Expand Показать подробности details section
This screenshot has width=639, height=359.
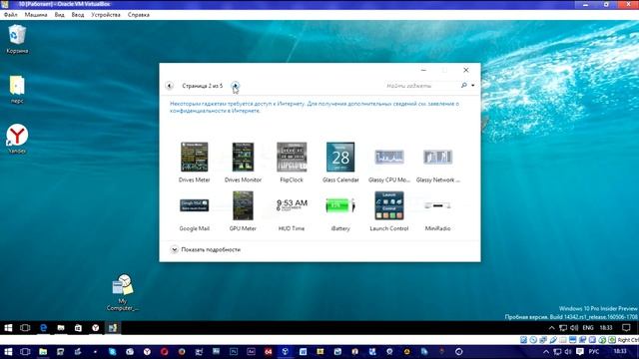click(x=206, y=249)
